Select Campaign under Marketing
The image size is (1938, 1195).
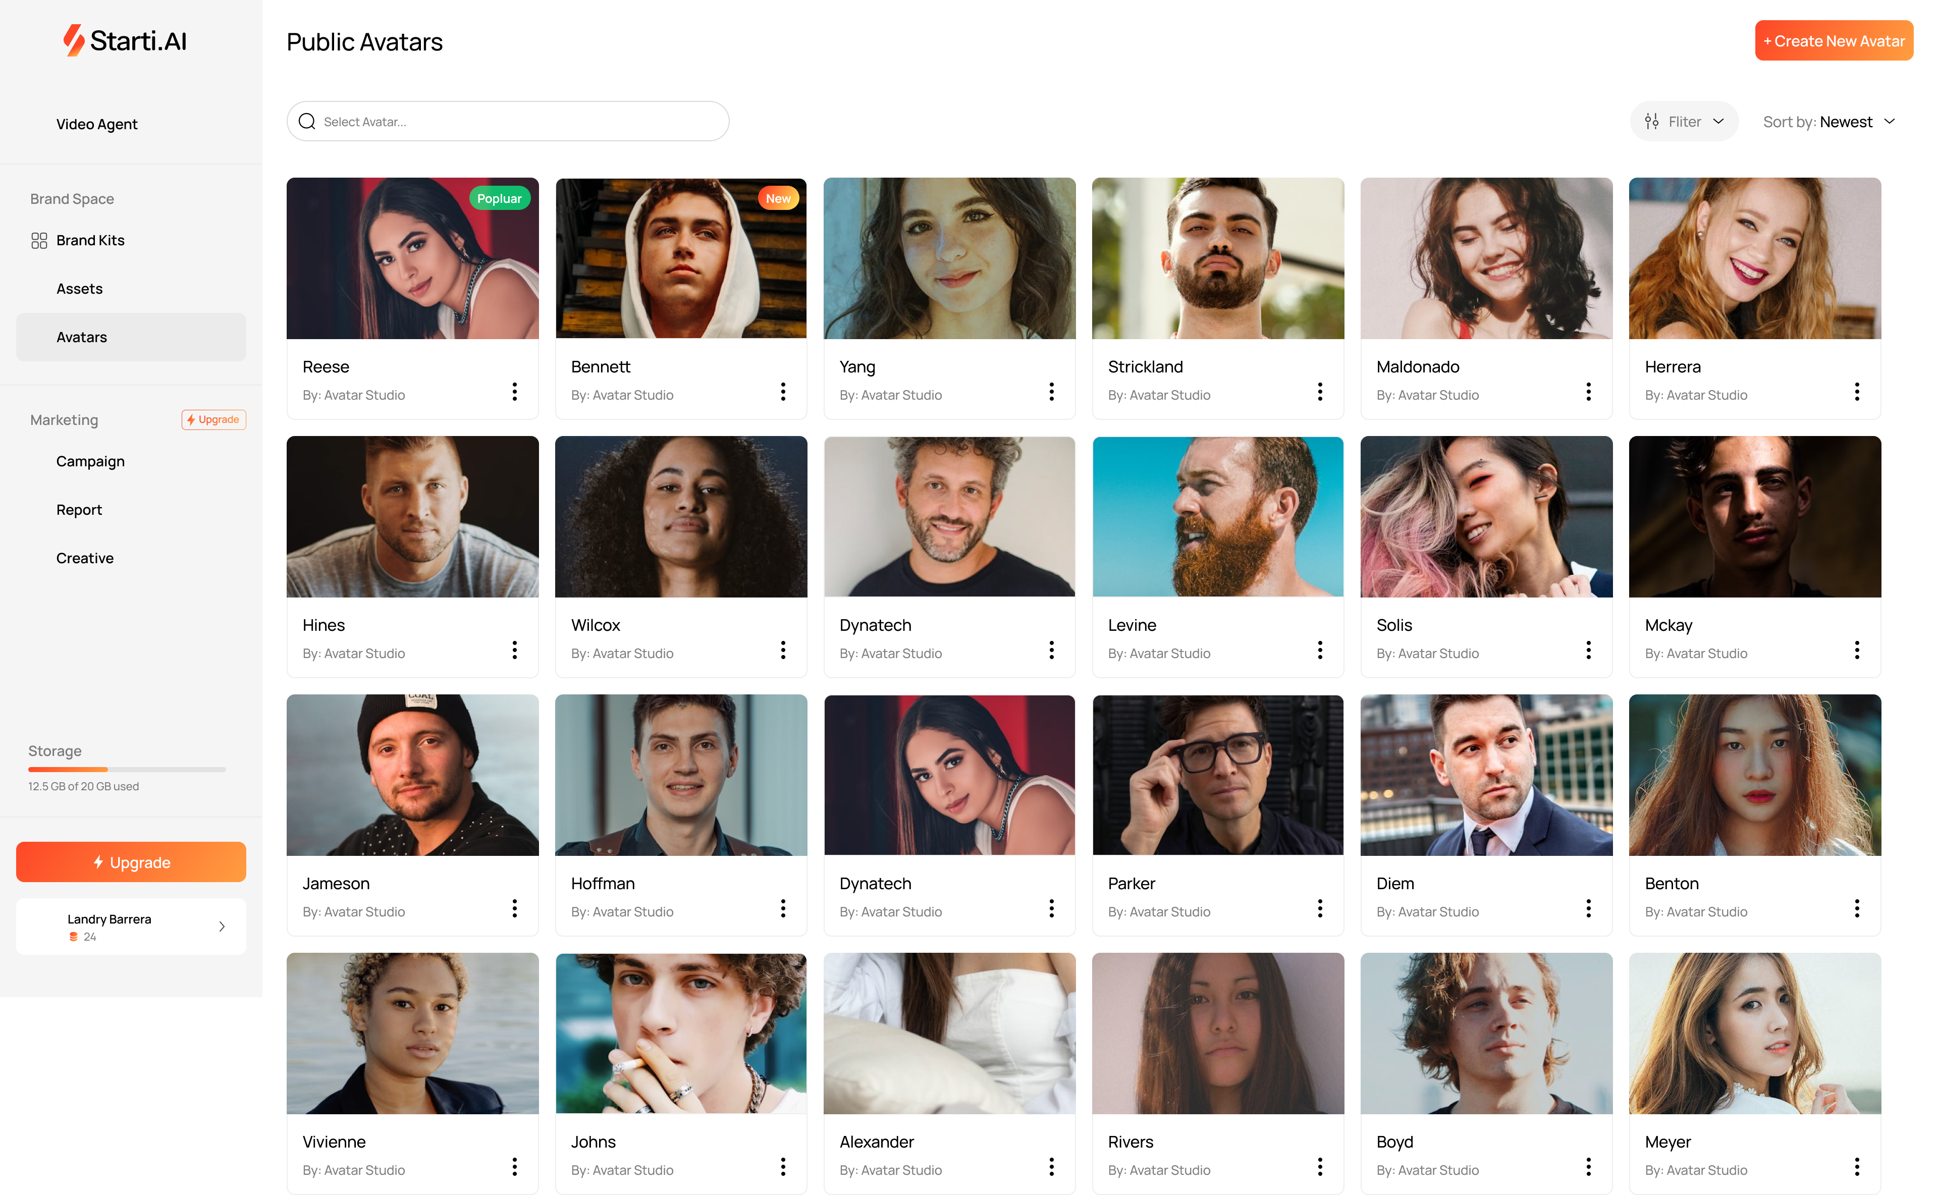pyautogui.click(x=91, y=462)
